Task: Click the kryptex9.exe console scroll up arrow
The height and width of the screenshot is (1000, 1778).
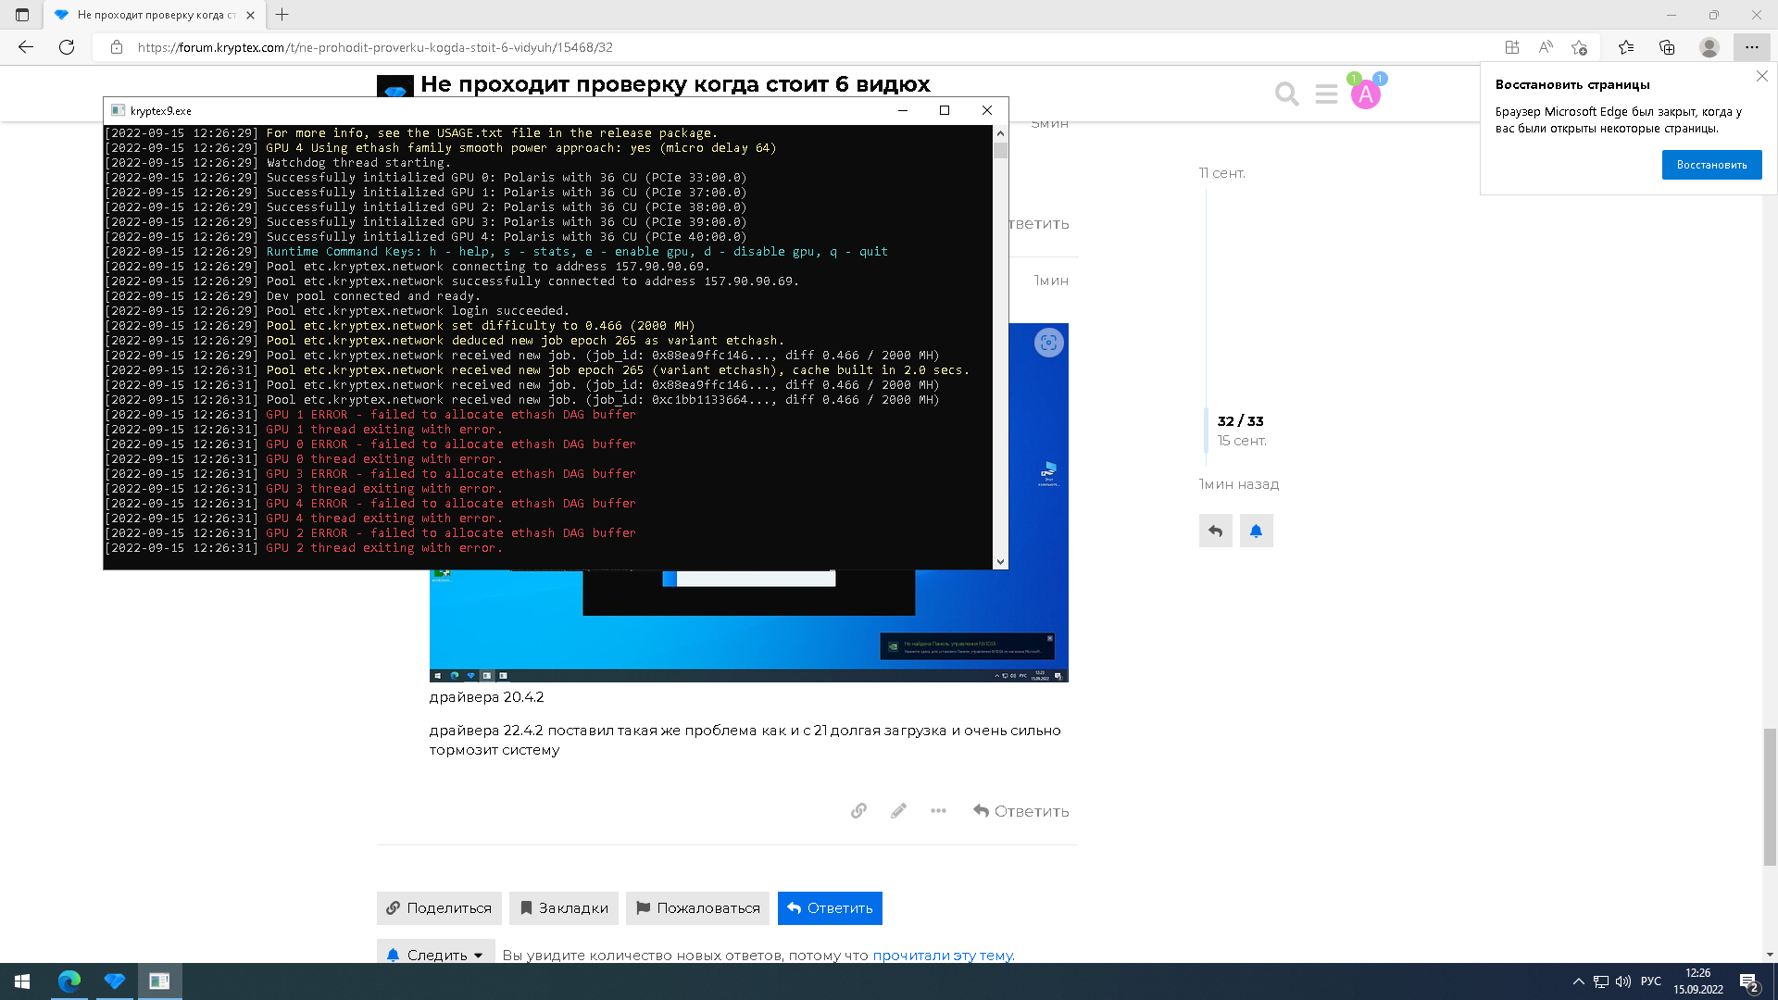Action: pos(1000,131)
